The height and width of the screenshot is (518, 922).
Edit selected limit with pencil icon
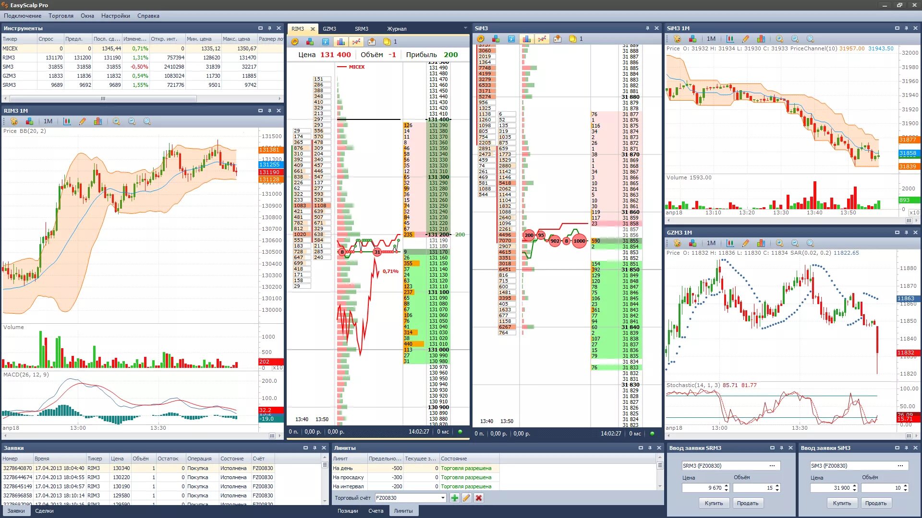466,498
